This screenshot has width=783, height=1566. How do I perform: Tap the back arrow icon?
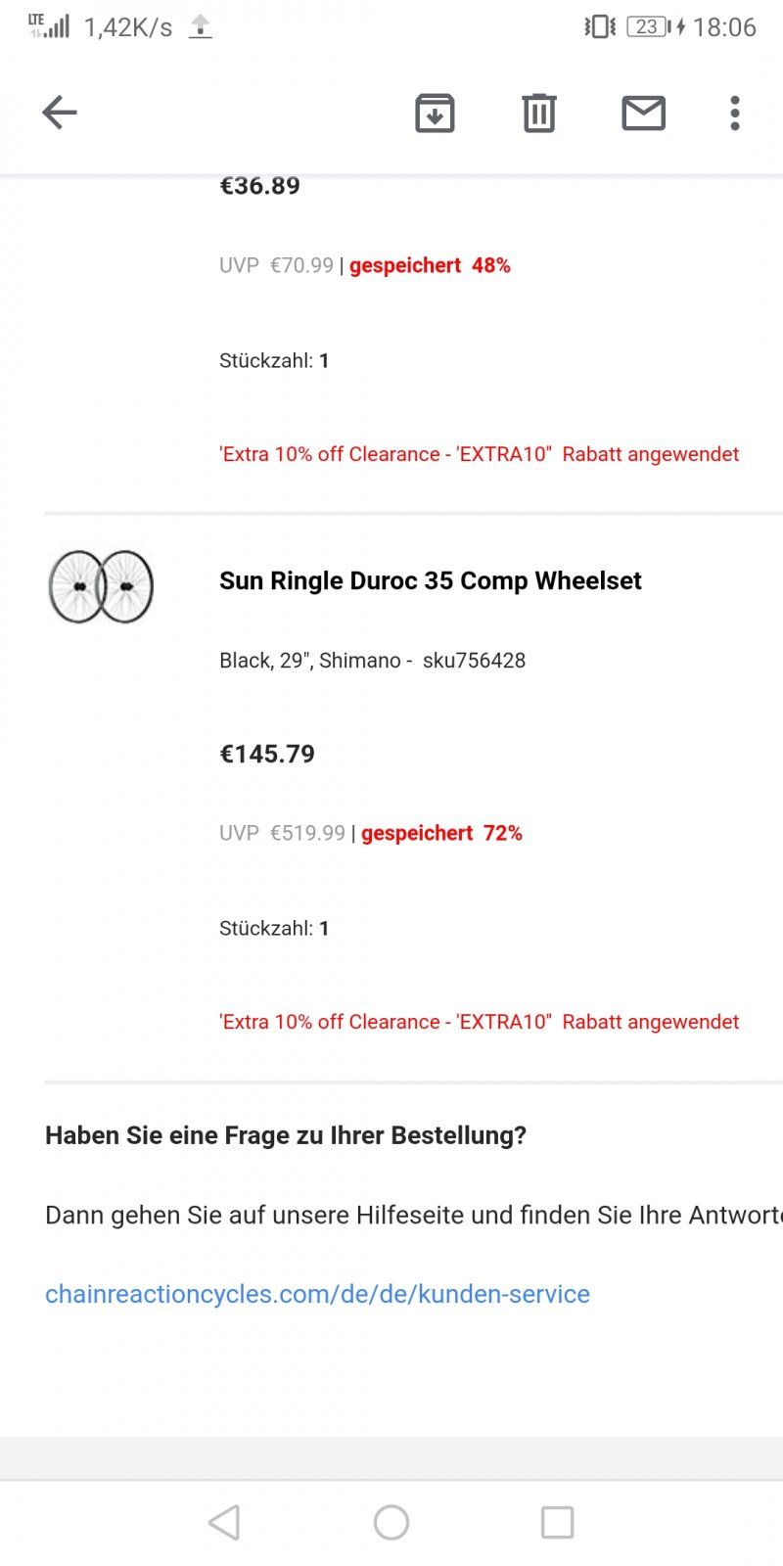click(x=60, y=113)
